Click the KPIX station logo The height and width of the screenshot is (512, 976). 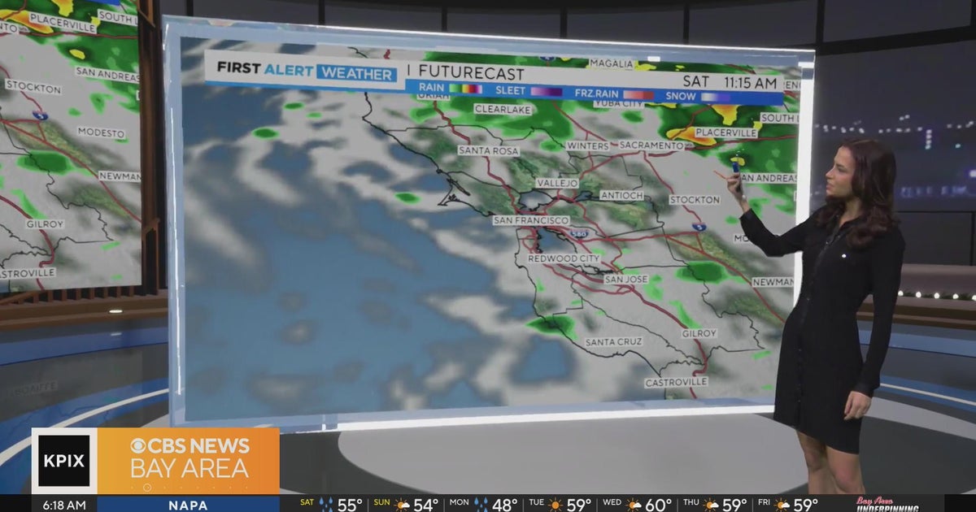coord(63,459)
